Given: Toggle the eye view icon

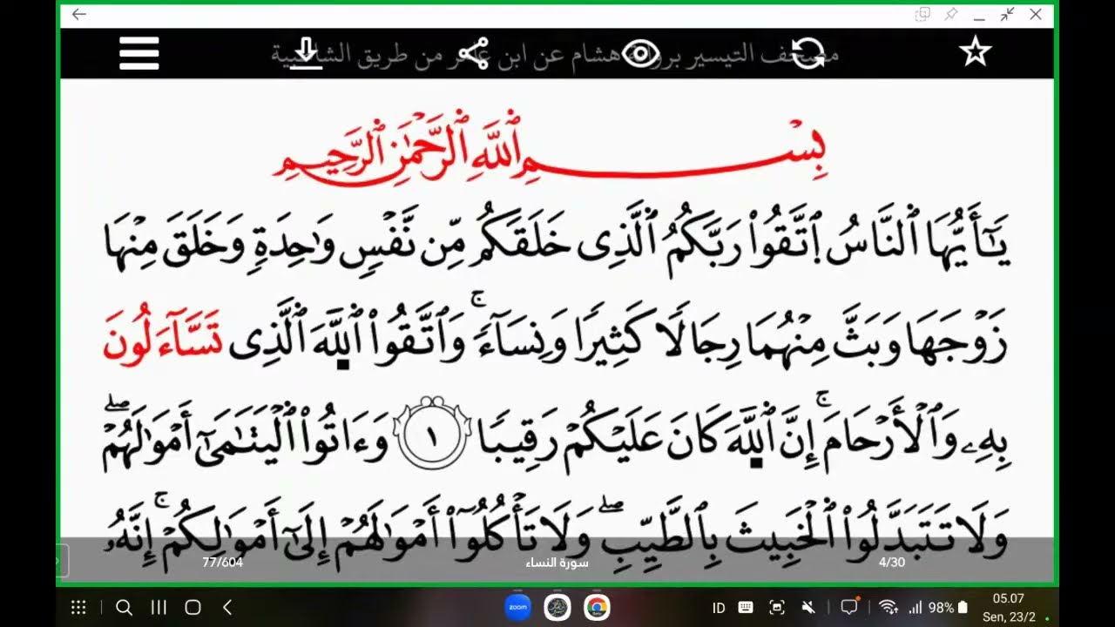Looking at the screenshot, I should point(640,54).
